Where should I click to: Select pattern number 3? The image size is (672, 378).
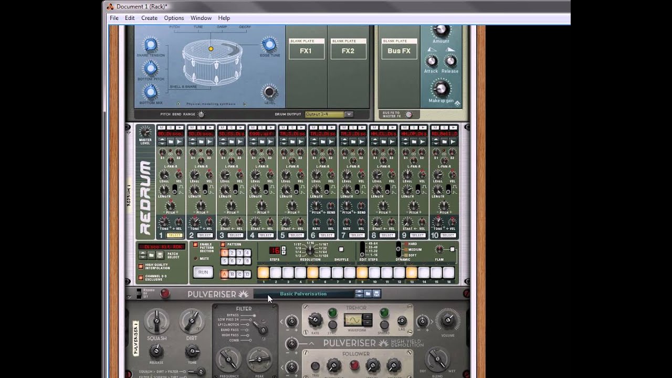click(239, 253)
